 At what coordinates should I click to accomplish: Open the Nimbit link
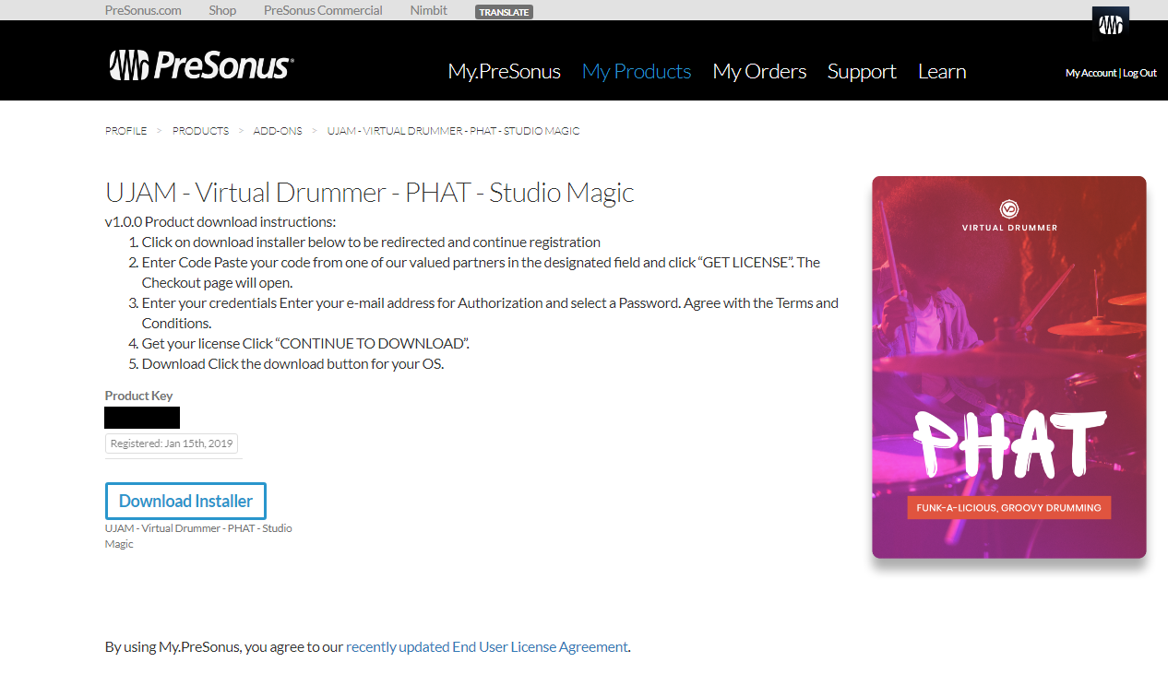tap(429, 10)
